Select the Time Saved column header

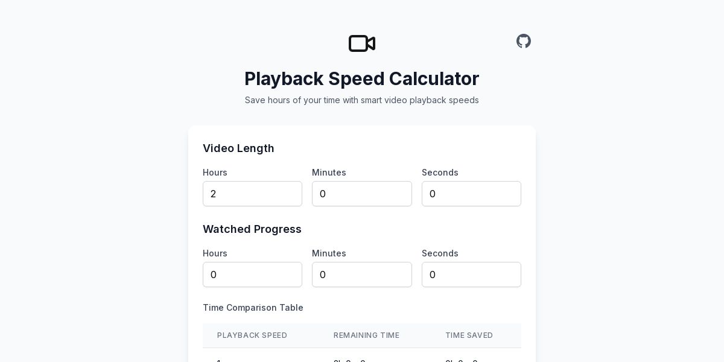tap(469, 335)
